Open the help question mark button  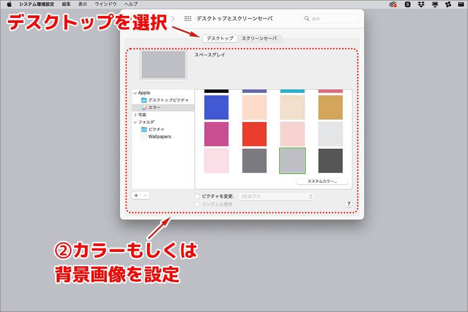pyautogui.click(x=349, y=204)
